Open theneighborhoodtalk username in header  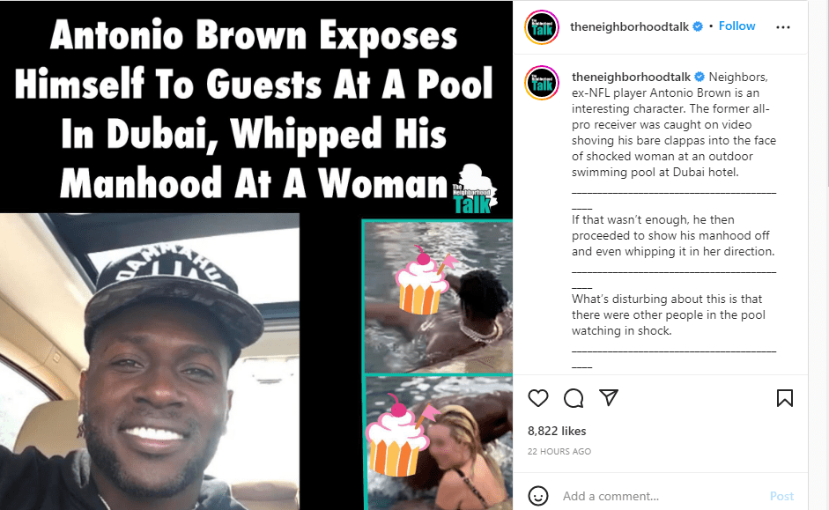pyautogui.click(x=629, y=26)
